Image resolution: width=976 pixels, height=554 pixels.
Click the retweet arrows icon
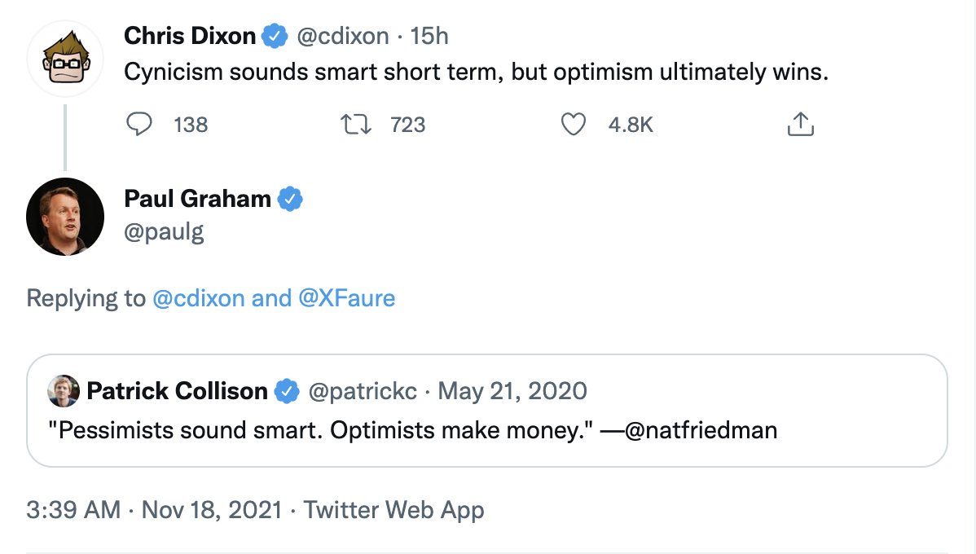(358, 125)
